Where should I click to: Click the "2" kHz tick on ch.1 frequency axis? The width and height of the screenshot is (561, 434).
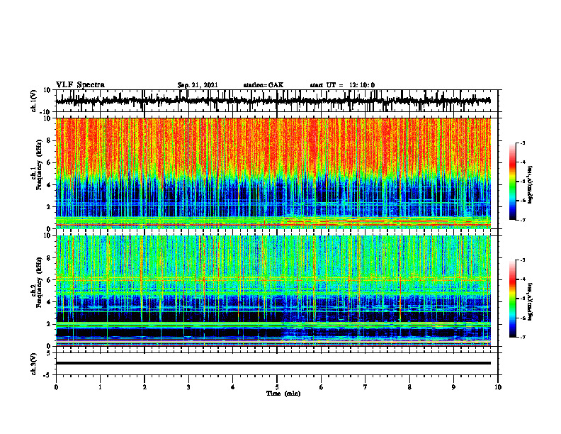[x=50, y=206]
